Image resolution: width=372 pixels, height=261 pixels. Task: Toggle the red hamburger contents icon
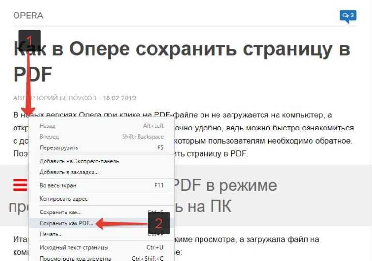tap(20, 185)
